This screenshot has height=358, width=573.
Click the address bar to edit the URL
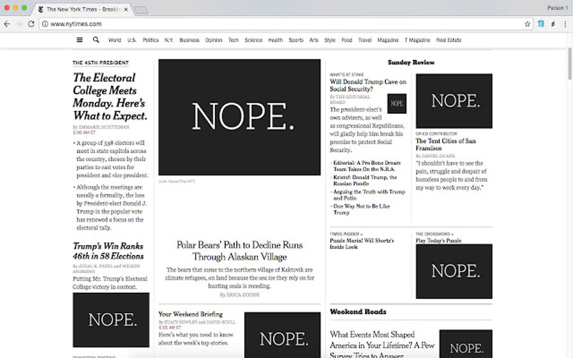click(x=225, y=24)
